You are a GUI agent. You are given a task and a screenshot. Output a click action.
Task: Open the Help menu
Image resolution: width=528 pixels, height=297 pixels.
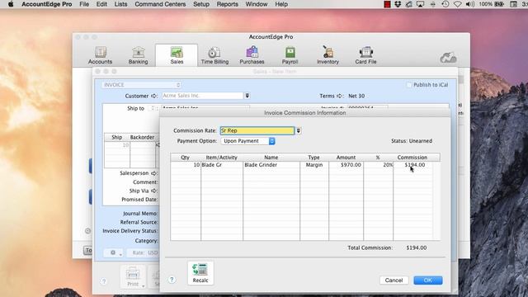coord(281,4)
